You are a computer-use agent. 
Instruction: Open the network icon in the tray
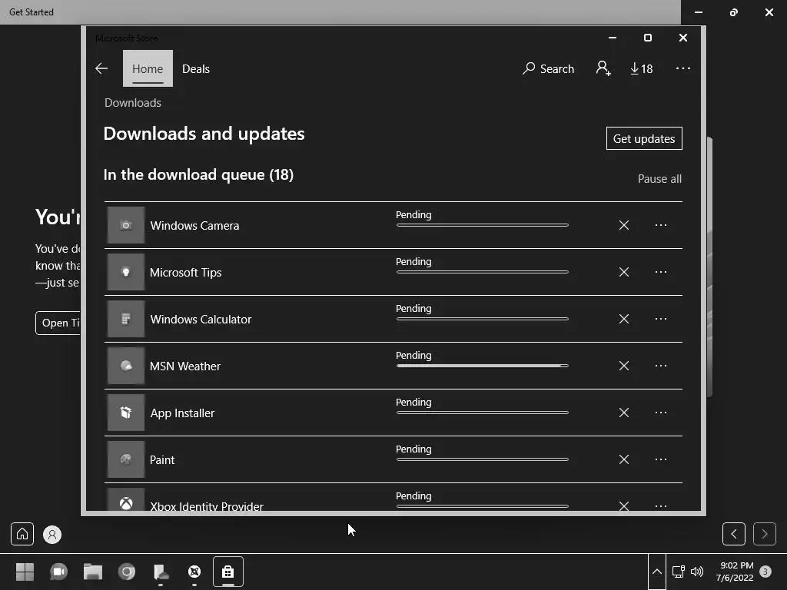point(679,572)
